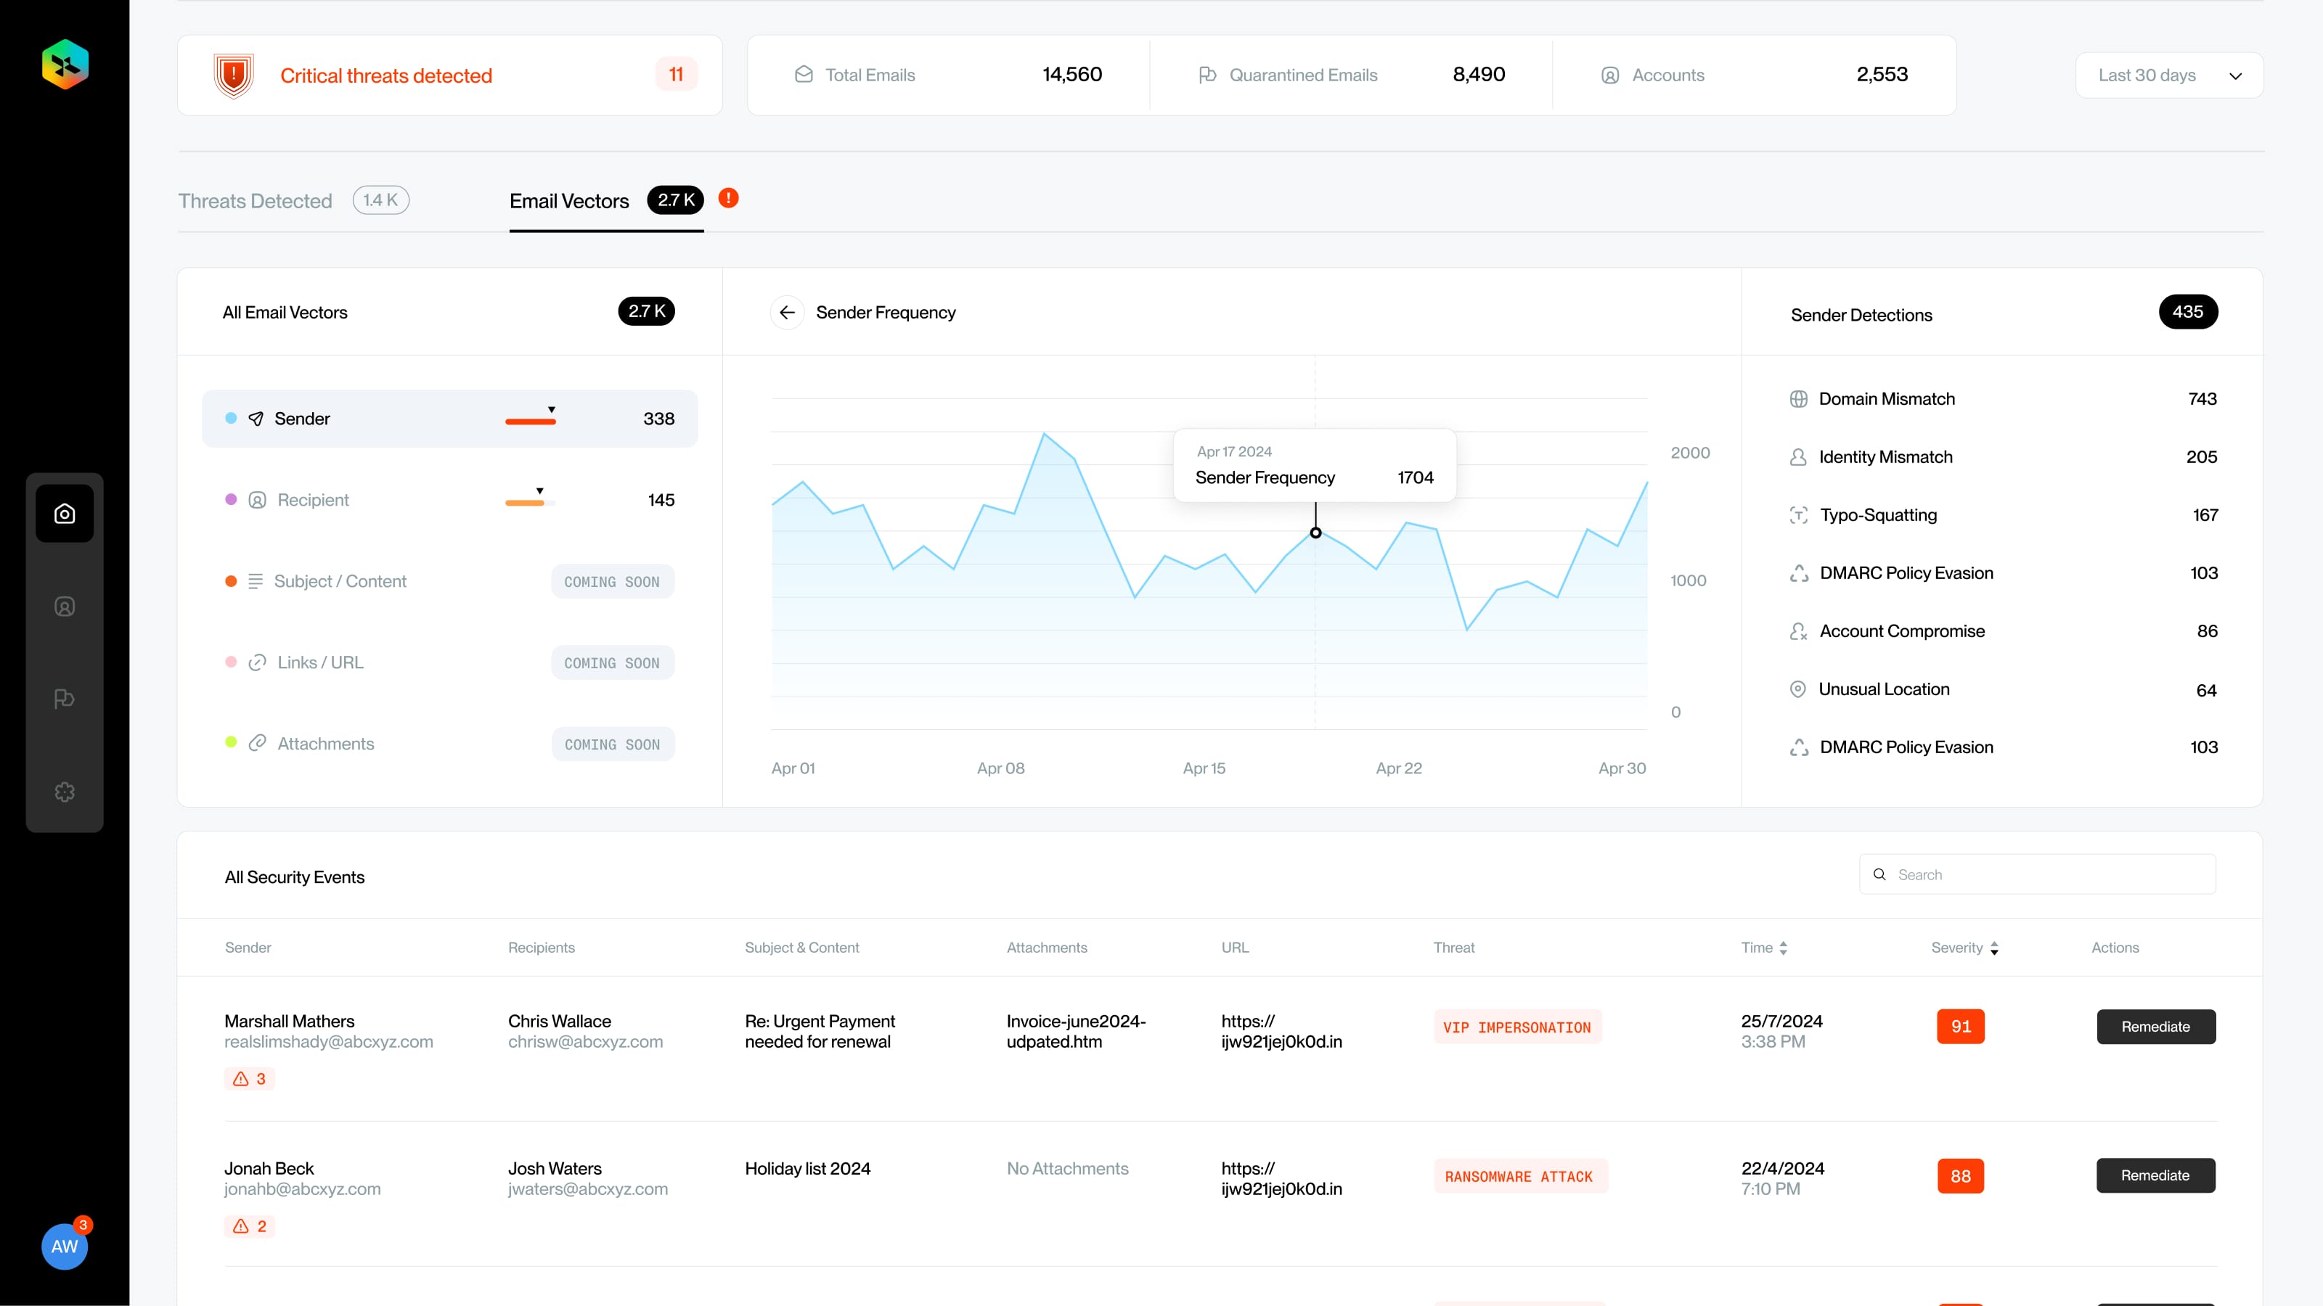Click the green color dot next to Attachments
This screenshot has height=1306, width=2323.
[231, 743]
